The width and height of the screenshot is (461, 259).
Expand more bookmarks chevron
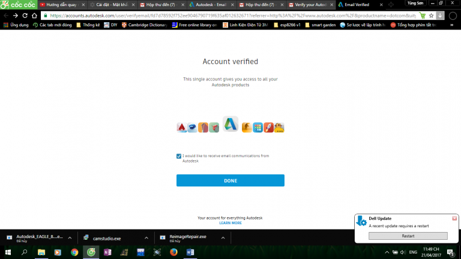coord(451,25)
